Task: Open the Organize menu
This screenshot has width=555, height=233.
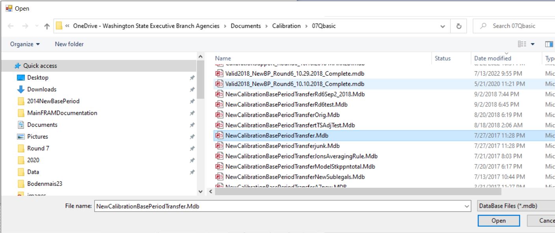Action: coord(25,44)
